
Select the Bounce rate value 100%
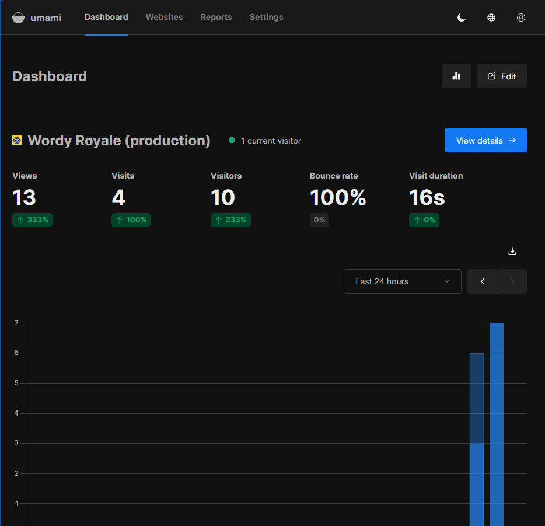[x=338, y=197]
